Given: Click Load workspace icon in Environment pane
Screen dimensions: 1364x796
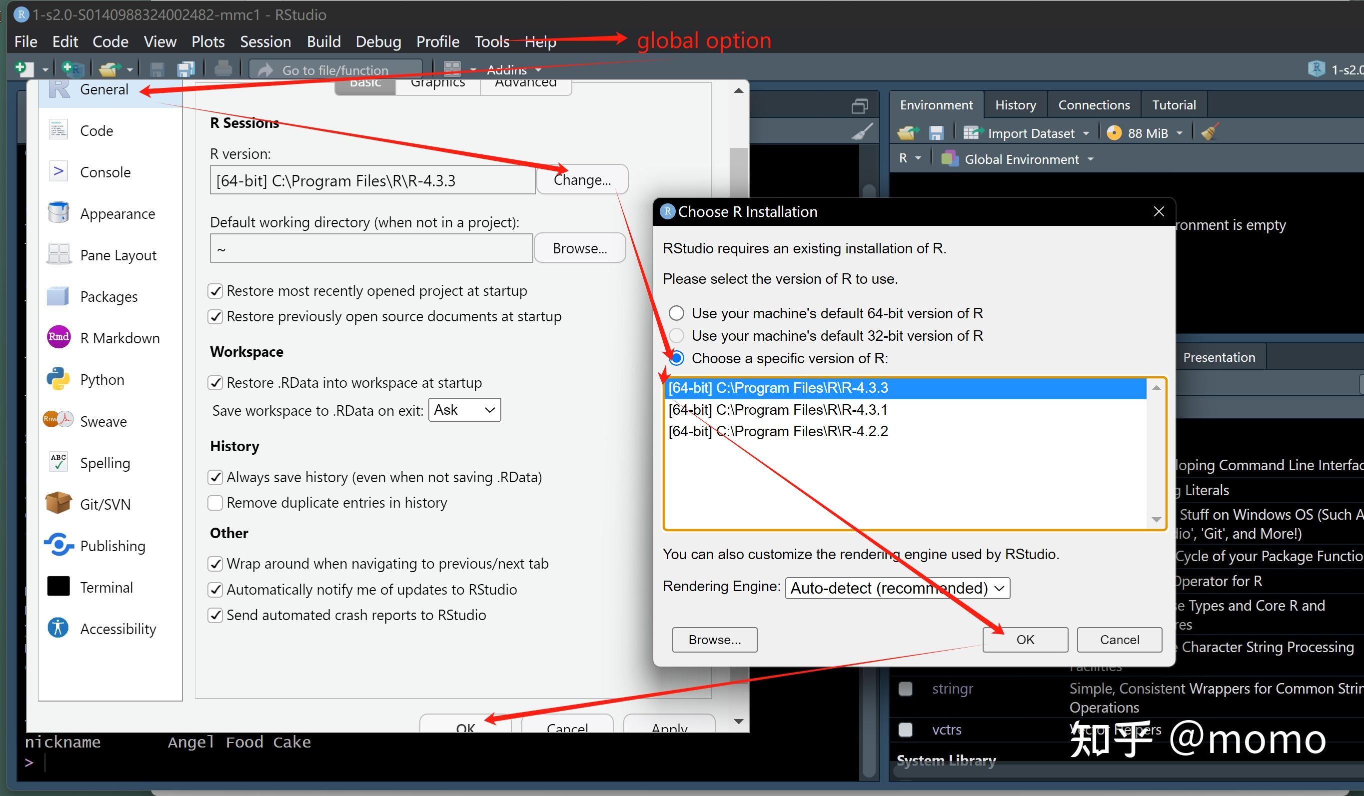Looking at the screenshot, I should click(x=907, y=132).
